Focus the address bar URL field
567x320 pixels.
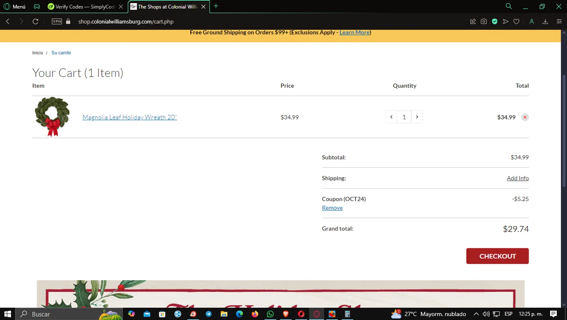point(126,22)
